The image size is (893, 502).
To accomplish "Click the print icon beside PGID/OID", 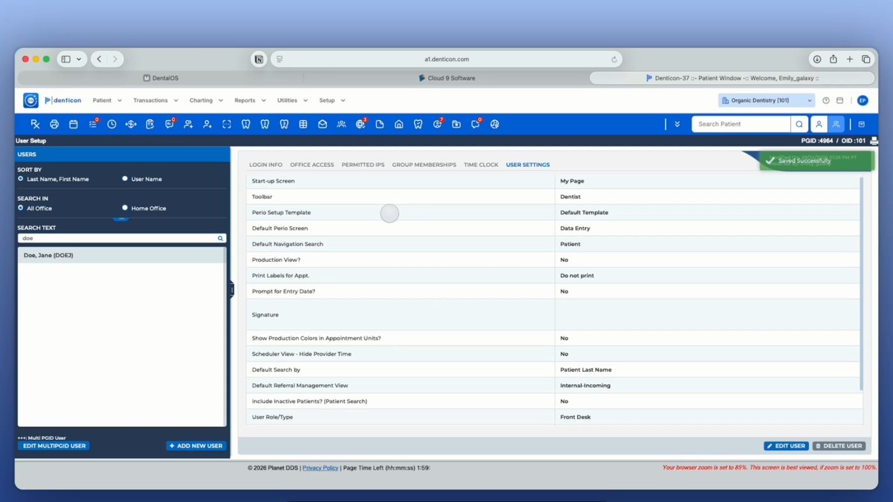I will [874, 141].
